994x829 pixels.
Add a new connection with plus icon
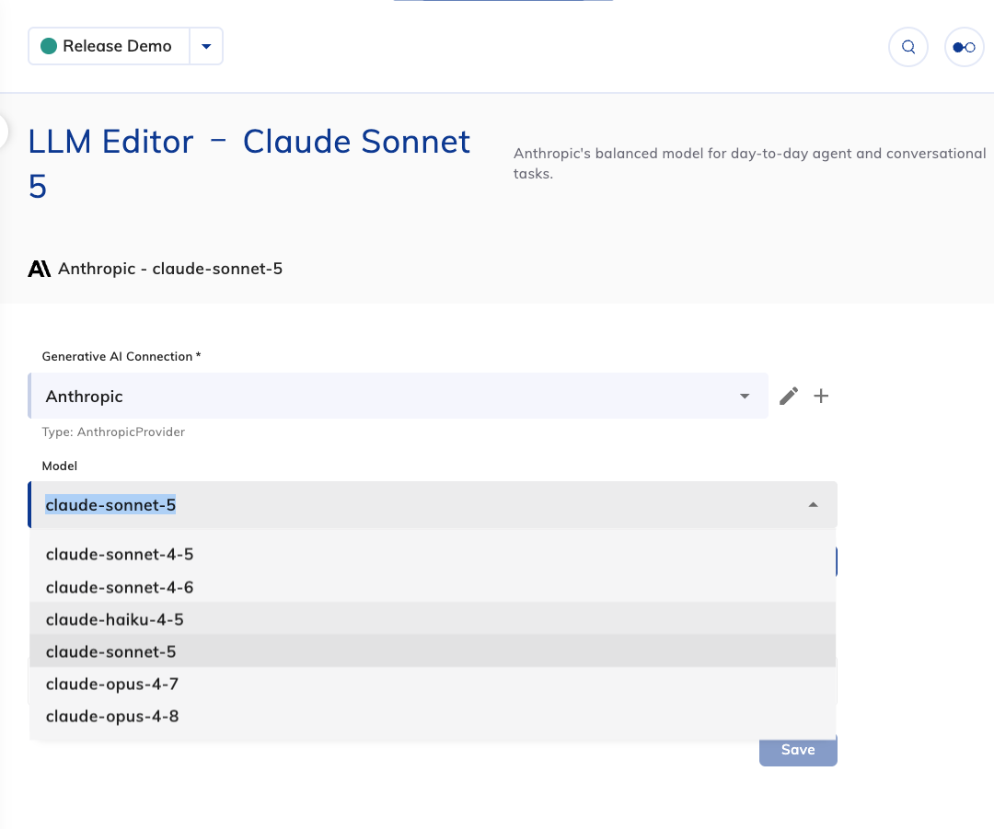pyautogui.click(x=821, y=397)
